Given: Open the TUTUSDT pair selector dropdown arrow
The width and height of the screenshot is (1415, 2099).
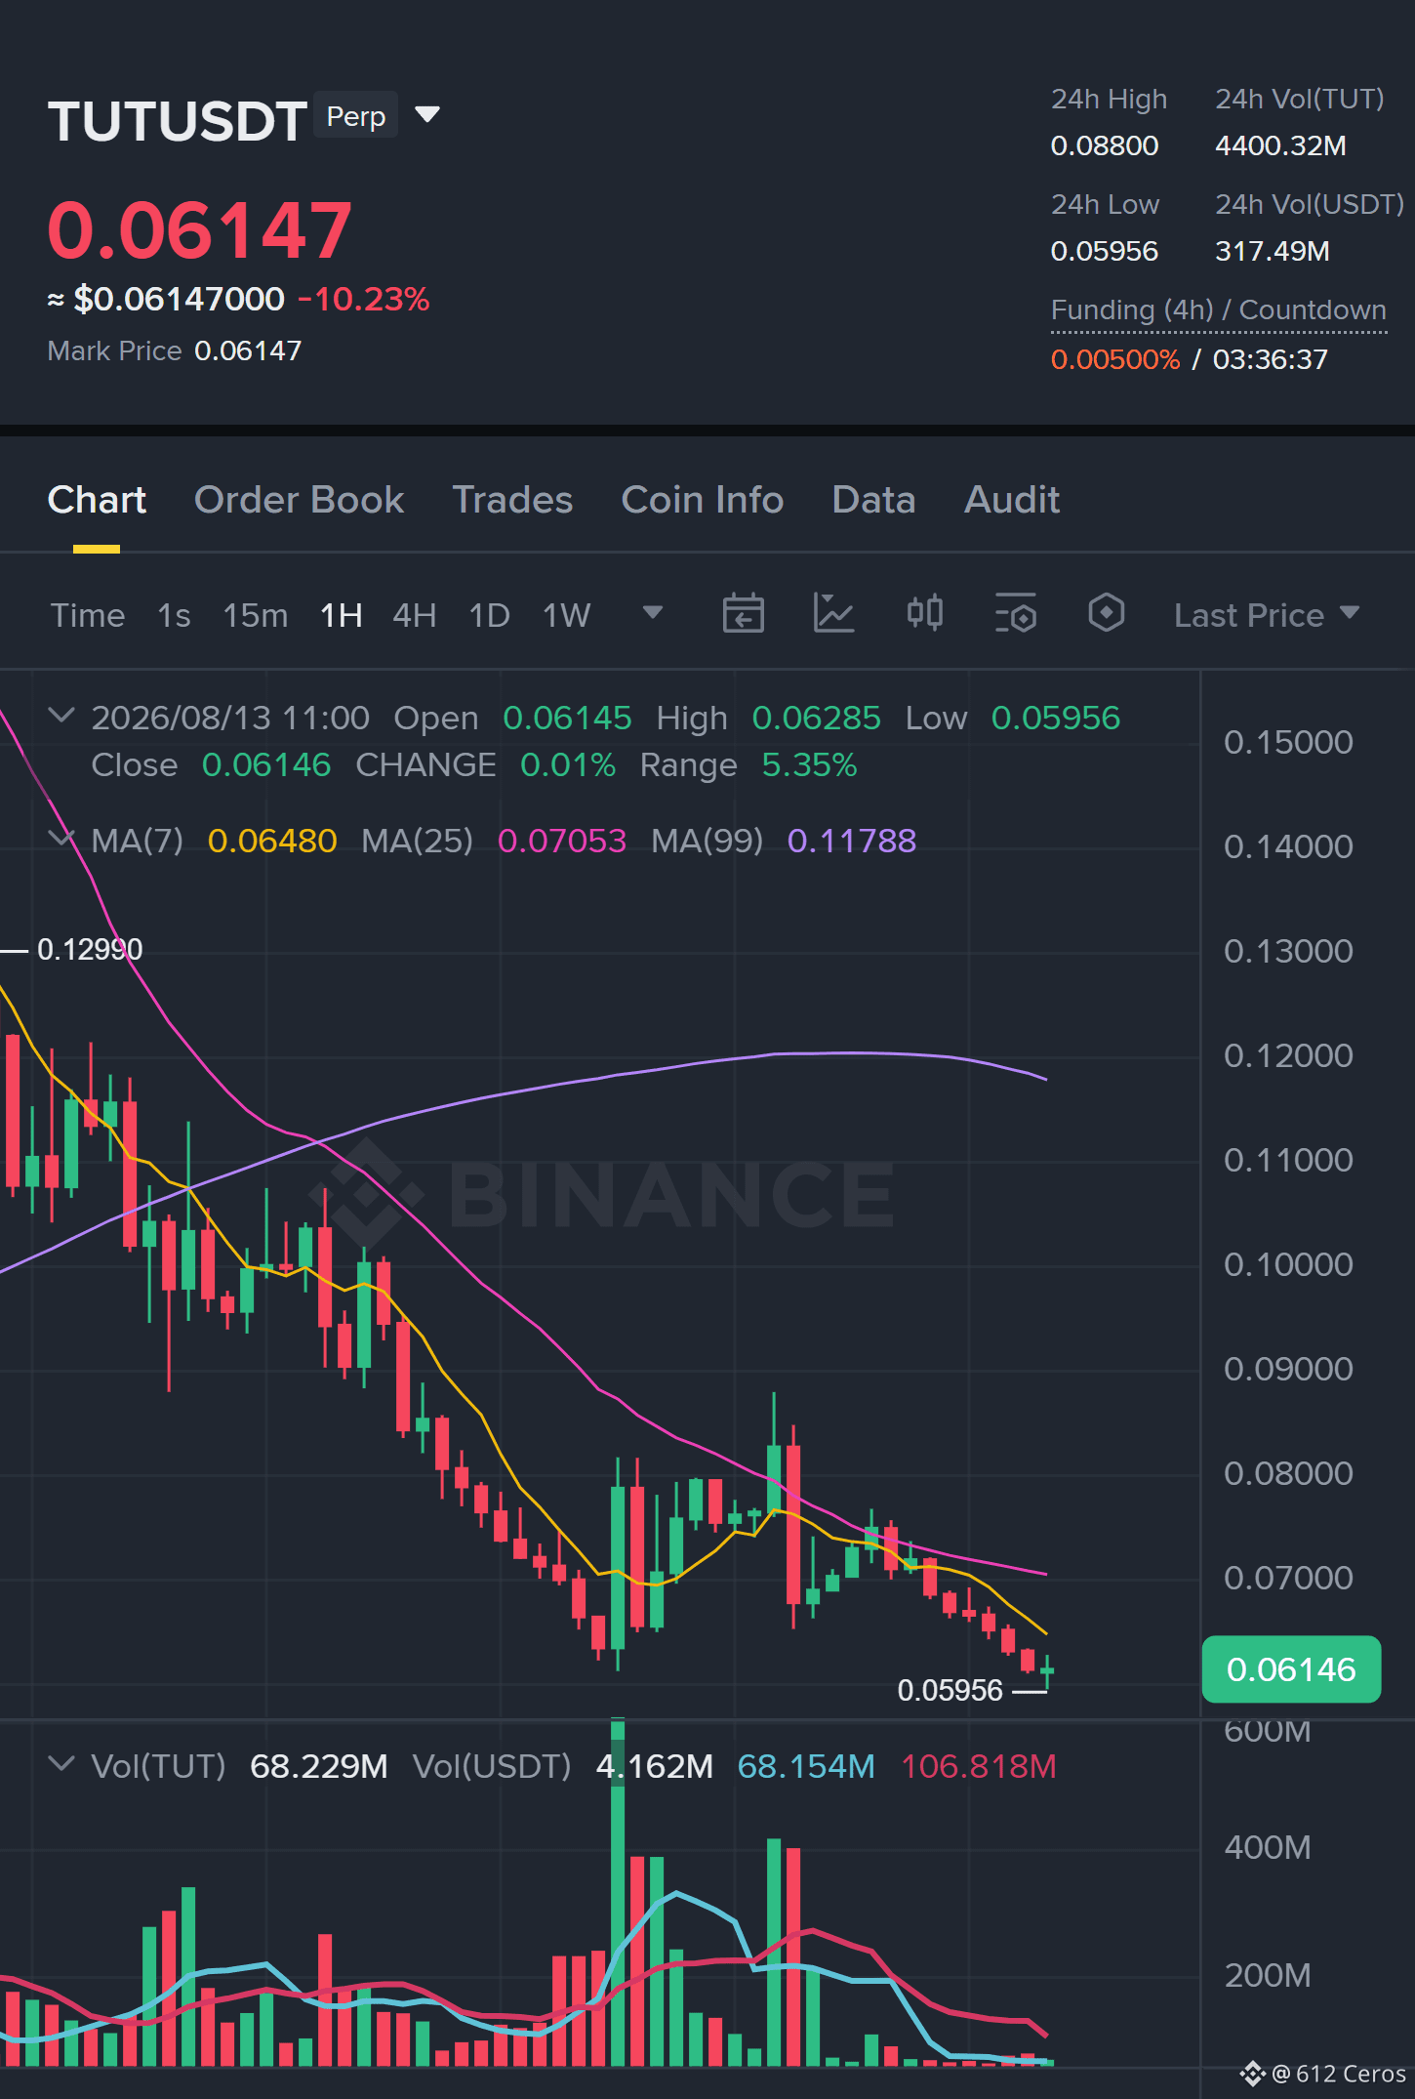Looking at the screenshot, I should [x=427, y=115].
